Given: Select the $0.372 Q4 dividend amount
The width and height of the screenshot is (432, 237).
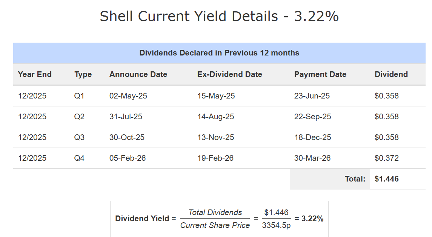Looking at the screenshot, I should [386, 158].
